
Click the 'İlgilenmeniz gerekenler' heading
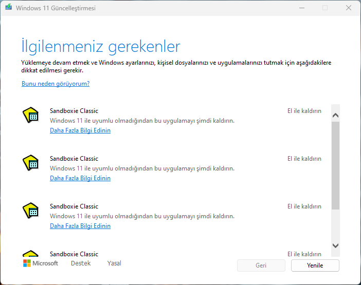(101, 46)
